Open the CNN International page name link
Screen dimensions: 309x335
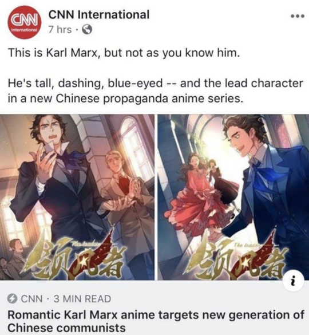pyautogui.click(x=99, y=15)
